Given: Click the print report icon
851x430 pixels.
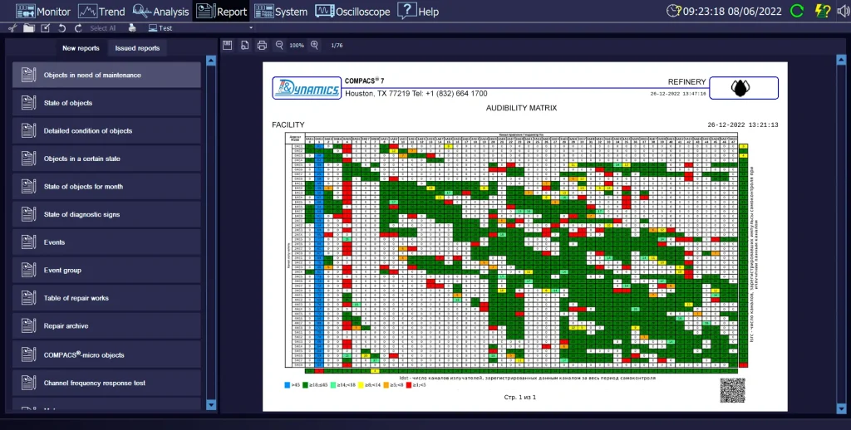Looking at the screenshot, I should [x=262, y=46].
